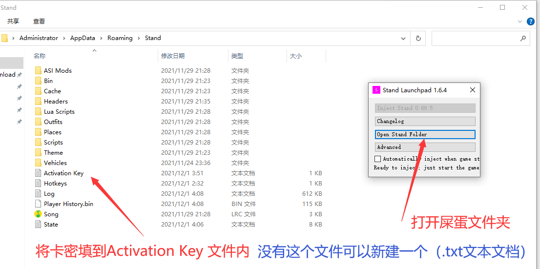Image resolution: width=540 pixels, height=269 pixels.
Task: Select the Scripts folder icon
Action: pos(38,142)
